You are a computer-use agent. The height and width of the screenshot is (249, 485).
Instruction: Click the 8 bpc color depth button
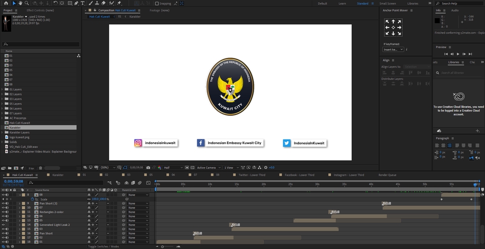[31, 168]
